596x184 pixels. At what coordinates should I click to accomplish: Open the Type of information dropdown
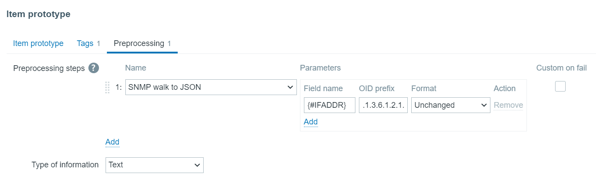coord(154,165)
